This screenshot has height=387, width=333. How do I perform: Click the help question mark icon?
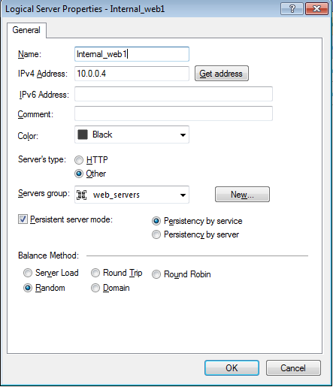pos(292,9)
